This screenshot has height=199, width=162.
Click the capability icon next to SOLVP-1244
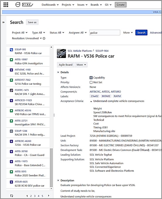[x=11, y=131]
